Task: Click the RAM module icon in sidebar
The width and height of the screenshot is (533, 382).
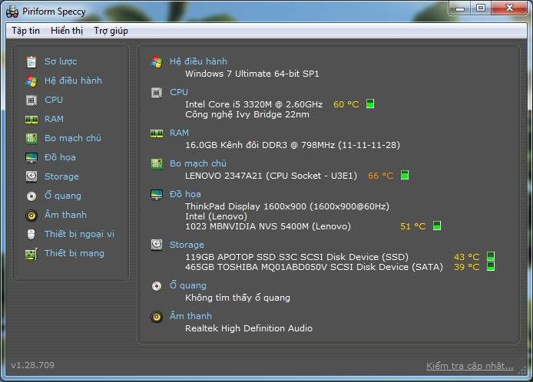Action: click(x=31, y=119)
